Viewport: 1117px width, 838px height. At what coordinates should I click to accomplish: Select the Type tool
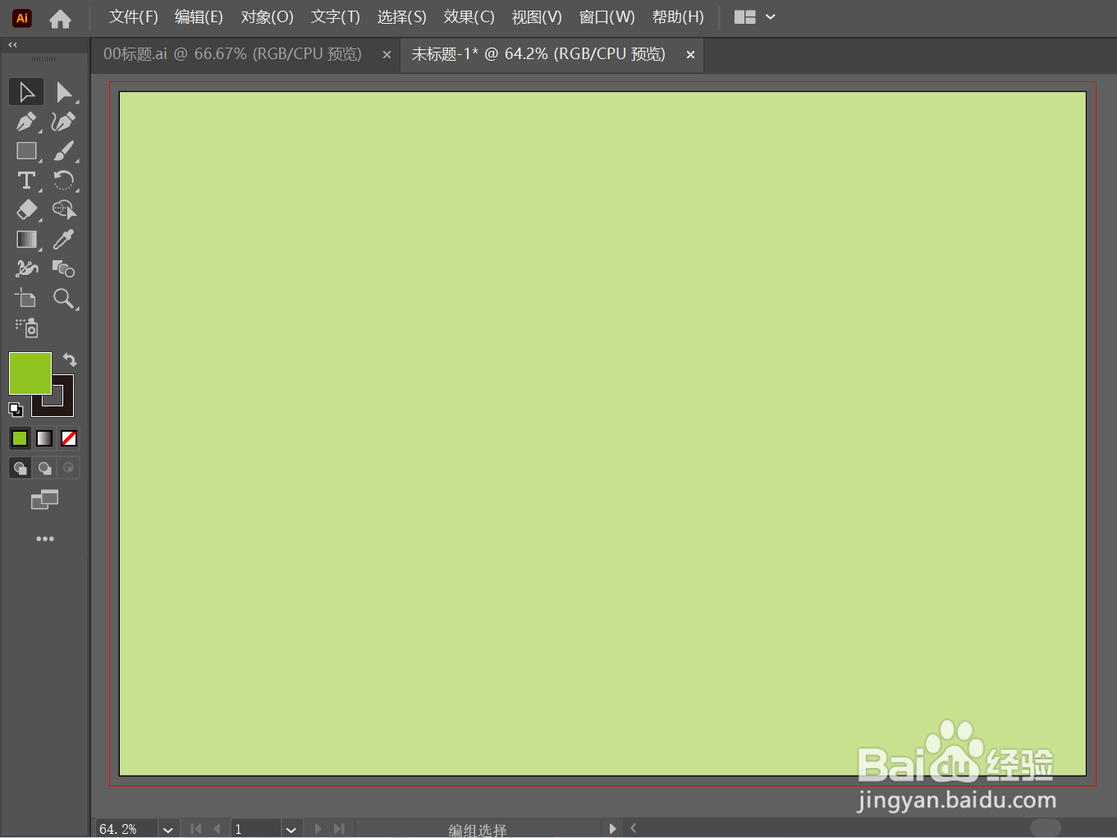point(26,181)
